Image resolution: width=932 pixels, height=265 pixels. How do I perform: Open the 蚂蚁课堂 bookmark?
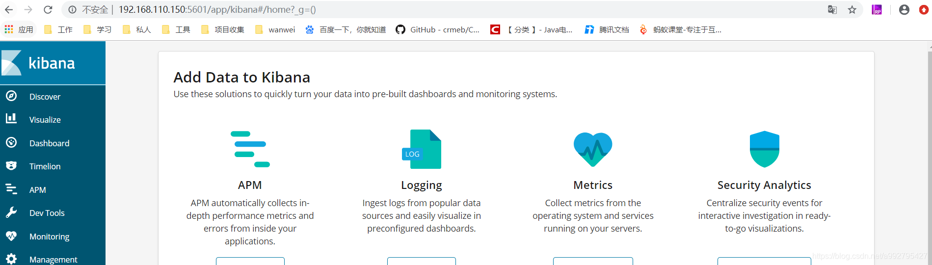point(680,29)
